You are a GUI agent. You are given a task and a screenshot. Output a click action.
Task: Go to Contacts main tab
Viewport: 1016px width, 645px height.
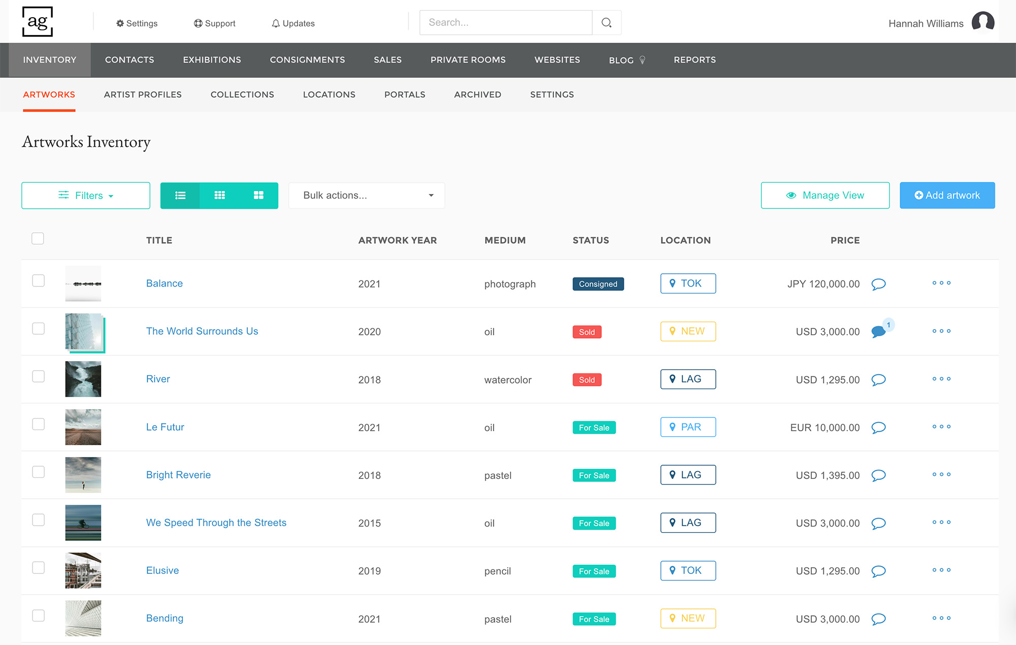130,60
